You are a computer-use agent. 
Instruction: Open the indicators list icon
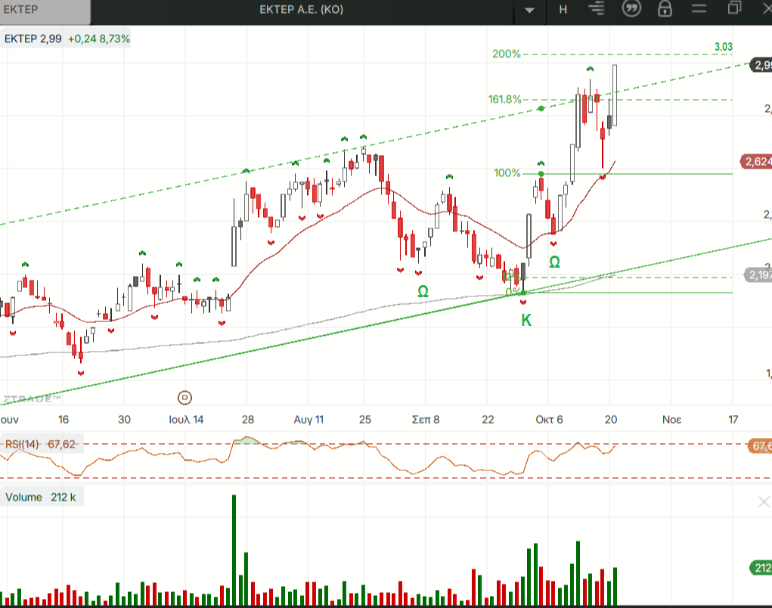coord(597,9)
